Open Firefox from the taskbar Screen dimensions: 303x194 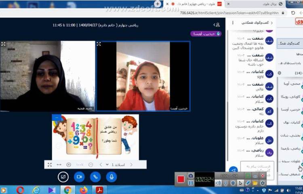click(84, 190)
